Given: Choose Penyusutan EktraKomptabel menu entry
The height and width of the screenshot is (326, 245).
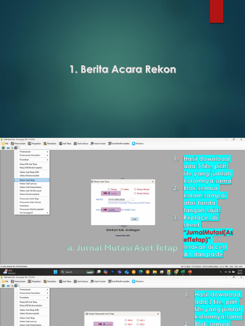Looking at the screenshot, I should 32,209.
